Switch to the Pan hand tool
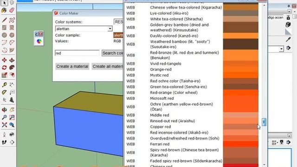 12,109
